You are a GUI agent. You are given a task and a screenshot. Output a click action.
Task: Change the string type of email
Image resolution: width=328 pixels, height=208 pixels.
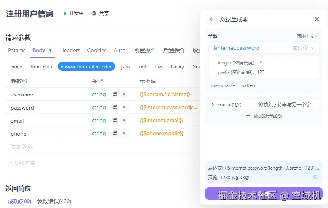[x=99, y=120]
